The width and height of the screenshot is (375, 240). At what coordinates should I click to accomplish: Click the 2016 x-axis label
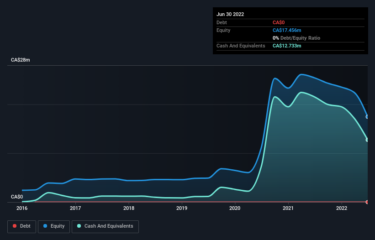click(22, 208)
